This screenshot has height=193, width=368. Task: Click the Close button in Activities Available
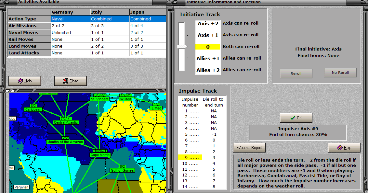click(x=71, y=81)
